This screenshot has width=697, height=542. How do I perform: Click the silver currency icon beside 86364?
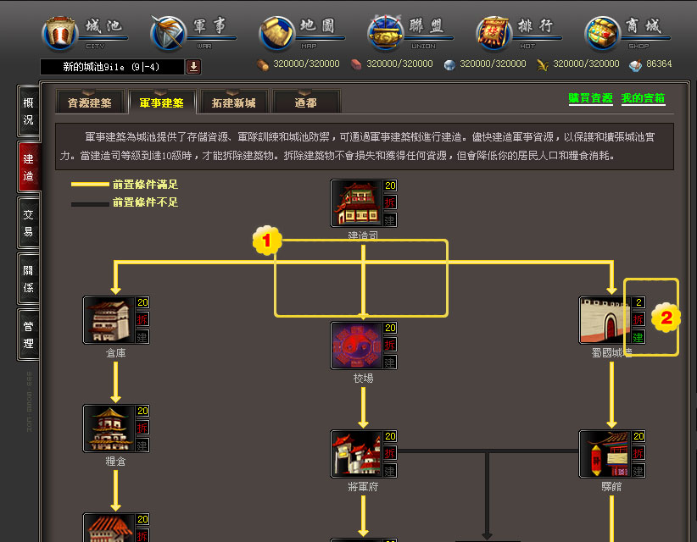click(636, 65)
